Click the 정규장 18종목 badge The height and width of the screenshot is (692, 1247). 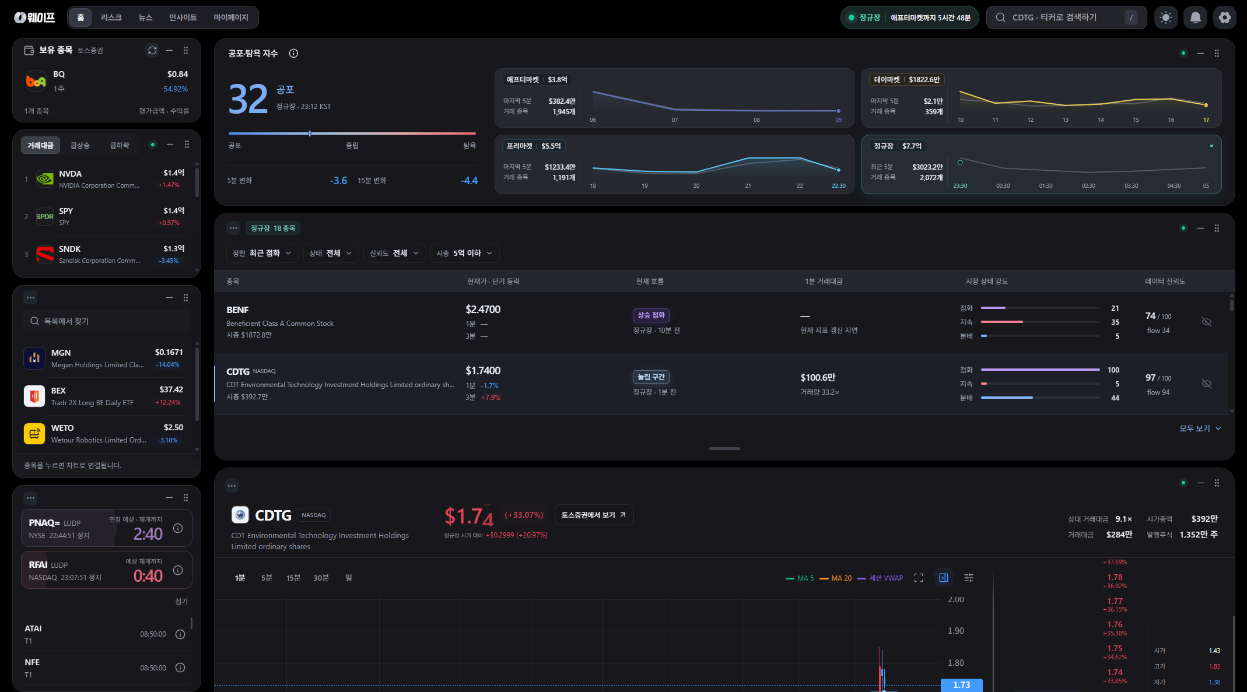273,228
